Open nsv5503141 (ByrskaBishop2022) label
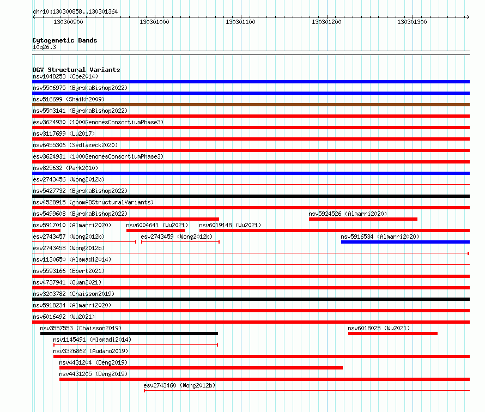This screenshot has width=485, height=412. tap(80, 111)
